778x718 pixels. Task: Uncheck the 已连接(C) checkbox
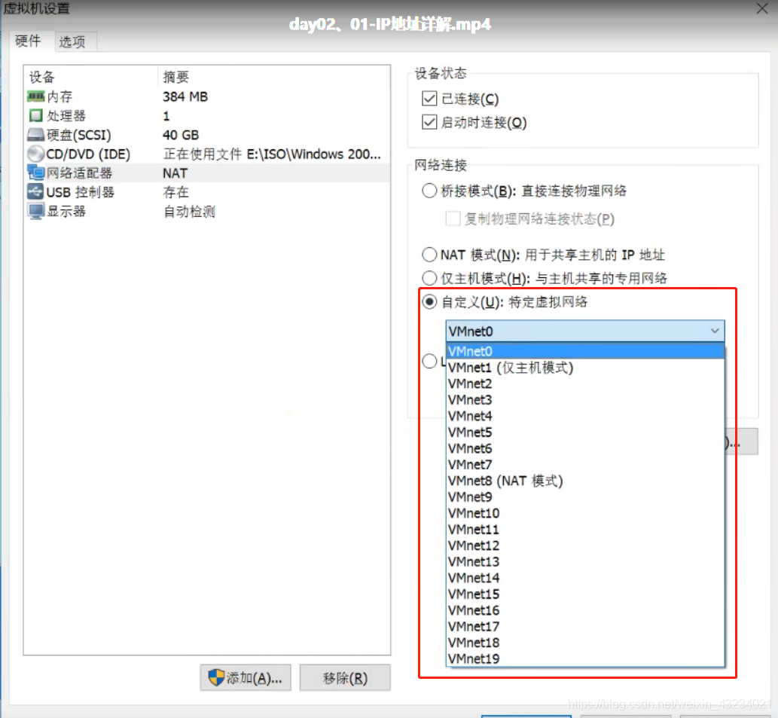coord(429,98)
